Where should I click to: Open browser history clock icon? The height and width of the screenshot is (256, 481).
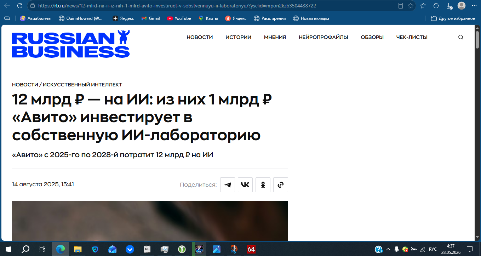pyautogui.click(x=436, y=6)
